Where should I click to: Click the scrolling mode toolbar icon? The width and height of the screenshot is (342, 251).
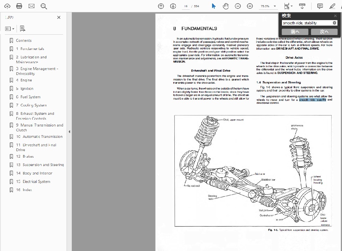point(302,6)
